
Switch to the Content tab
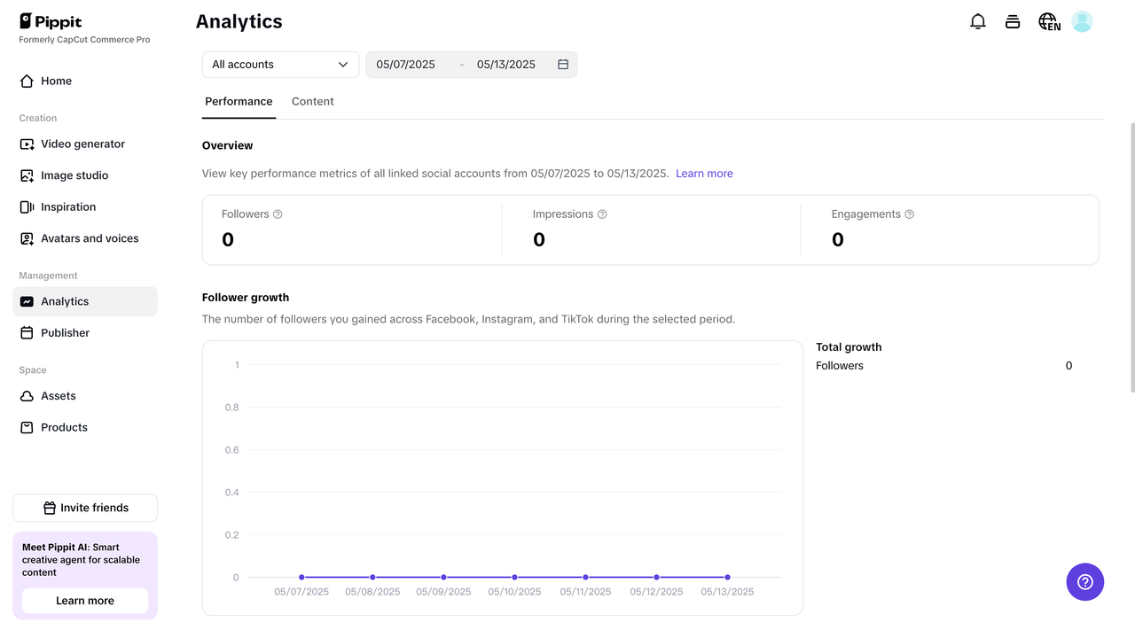click(x=312, y=101)
